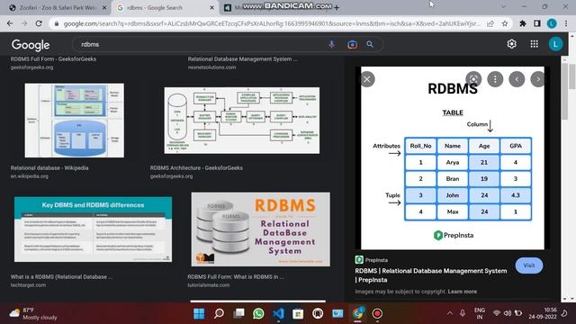Open the RDBMS Relational DataBase Management System image
The image size is (576, 324).
click(x=260, y=229)
